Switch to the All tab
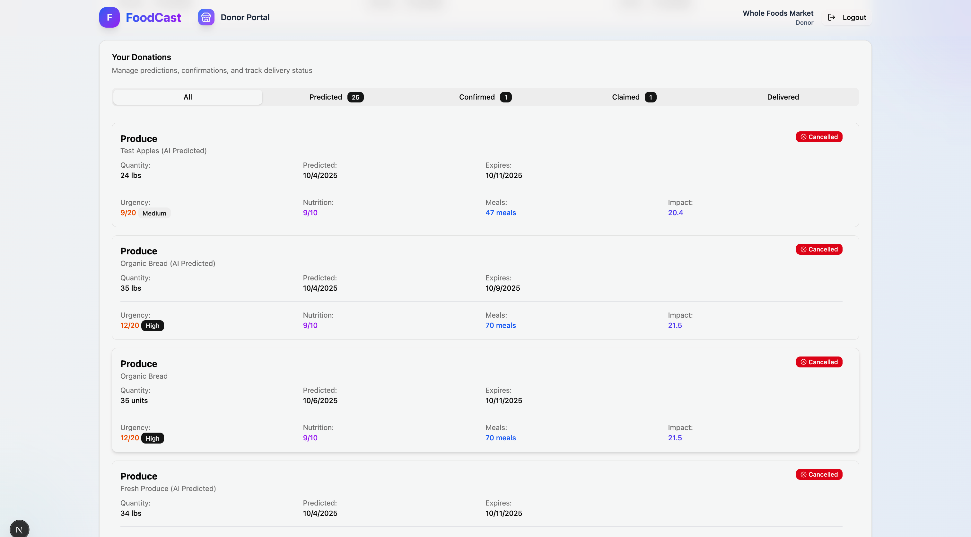Viewport: 971px width, 537px height. 188,97
